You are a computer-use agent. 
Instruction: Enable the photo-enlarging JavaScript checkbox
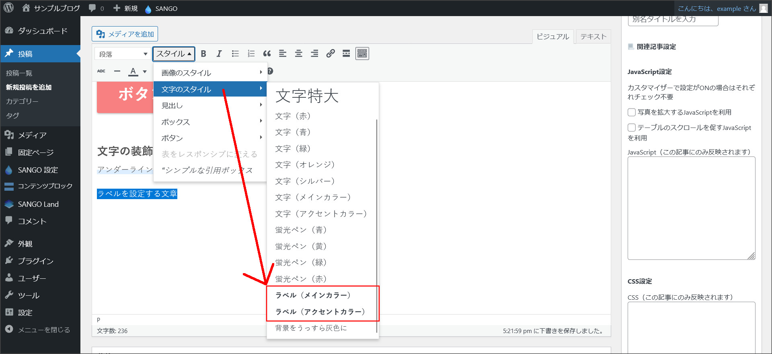coord(632,112)
